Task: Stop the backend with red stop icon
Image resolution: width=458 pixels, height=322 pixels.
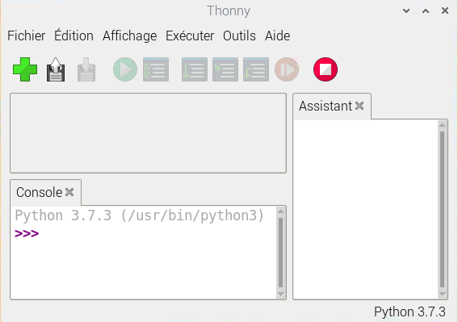Action: (326, 69)
